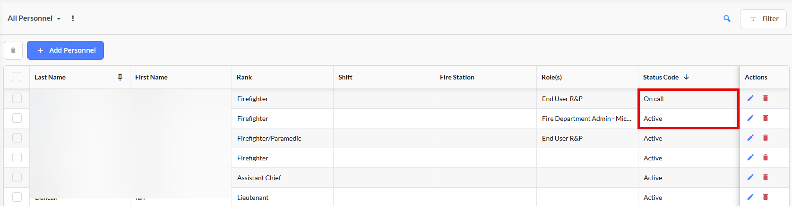This screenshot has height=206, width=792.
Task: Open the Filter panel
Action: coord(763,19)
